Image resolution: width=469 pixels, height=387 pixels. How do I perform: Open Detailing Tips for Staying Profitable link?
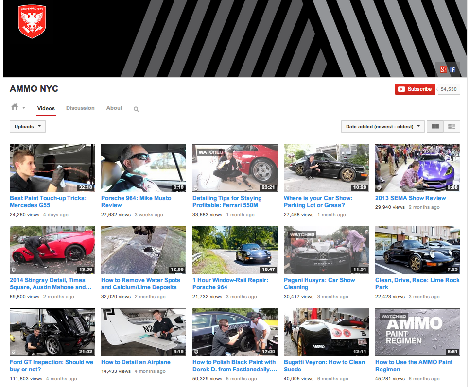(227, 202)
